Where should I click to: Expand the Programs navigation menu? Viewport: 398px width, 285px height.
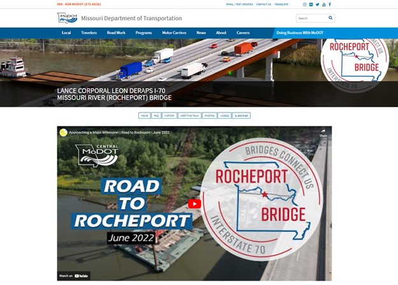[144, 33]
